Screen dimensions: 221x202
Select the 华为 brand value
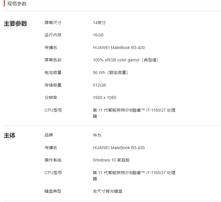coord(97,135)
